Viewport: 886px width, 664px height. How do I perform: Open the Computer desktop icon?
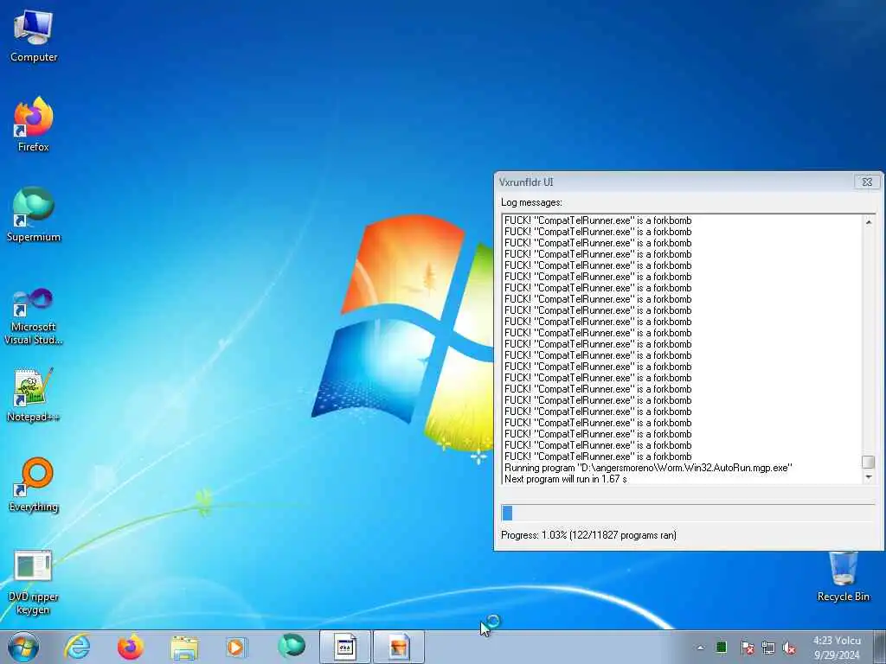point(34,36)
